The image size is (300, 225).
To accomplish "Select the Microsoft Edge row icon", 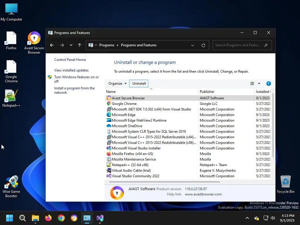I will (x=109, y=115).
